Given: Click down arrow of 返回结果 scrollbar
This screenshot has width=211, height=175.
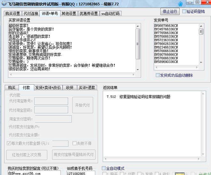Looking at the screenshot, I should tap(203, 154).
